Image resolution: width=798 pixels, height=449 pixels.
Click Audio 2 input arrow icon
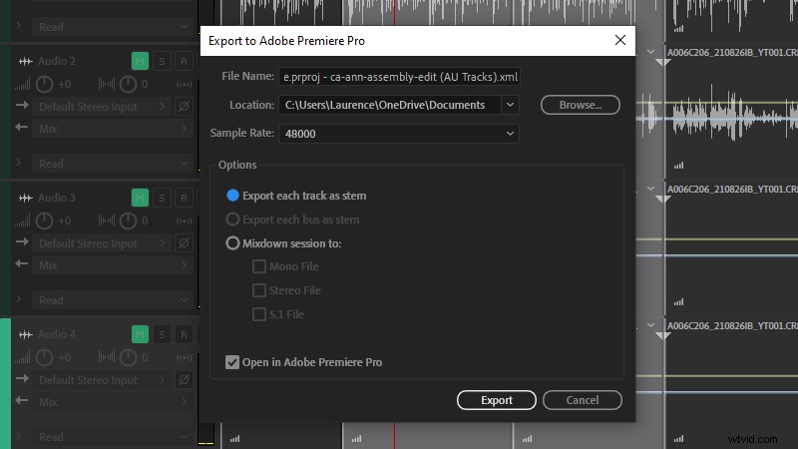point(22,105)
